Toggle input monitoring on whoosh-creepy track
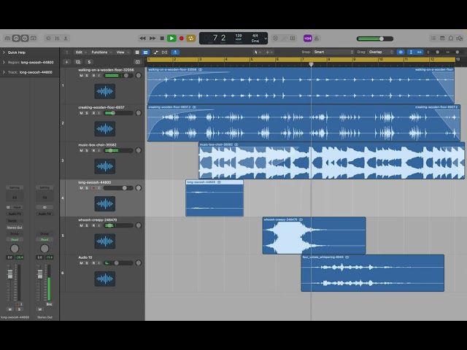Screen dimensions: 467x350 click(99, 225)
